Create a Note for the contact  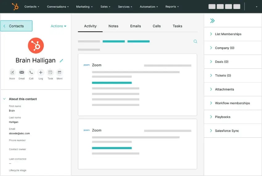(12, 72)
